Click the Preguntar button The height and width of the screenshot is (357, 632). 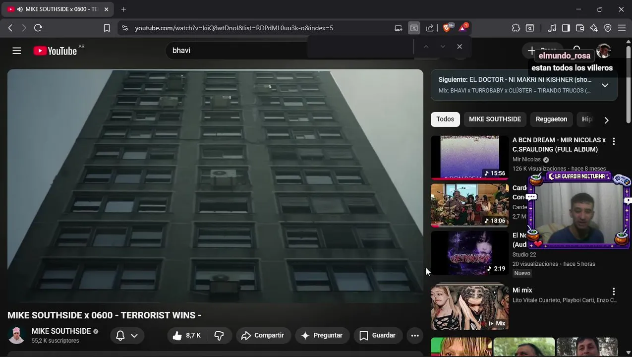pyautogui.click(x=322, y=336)
